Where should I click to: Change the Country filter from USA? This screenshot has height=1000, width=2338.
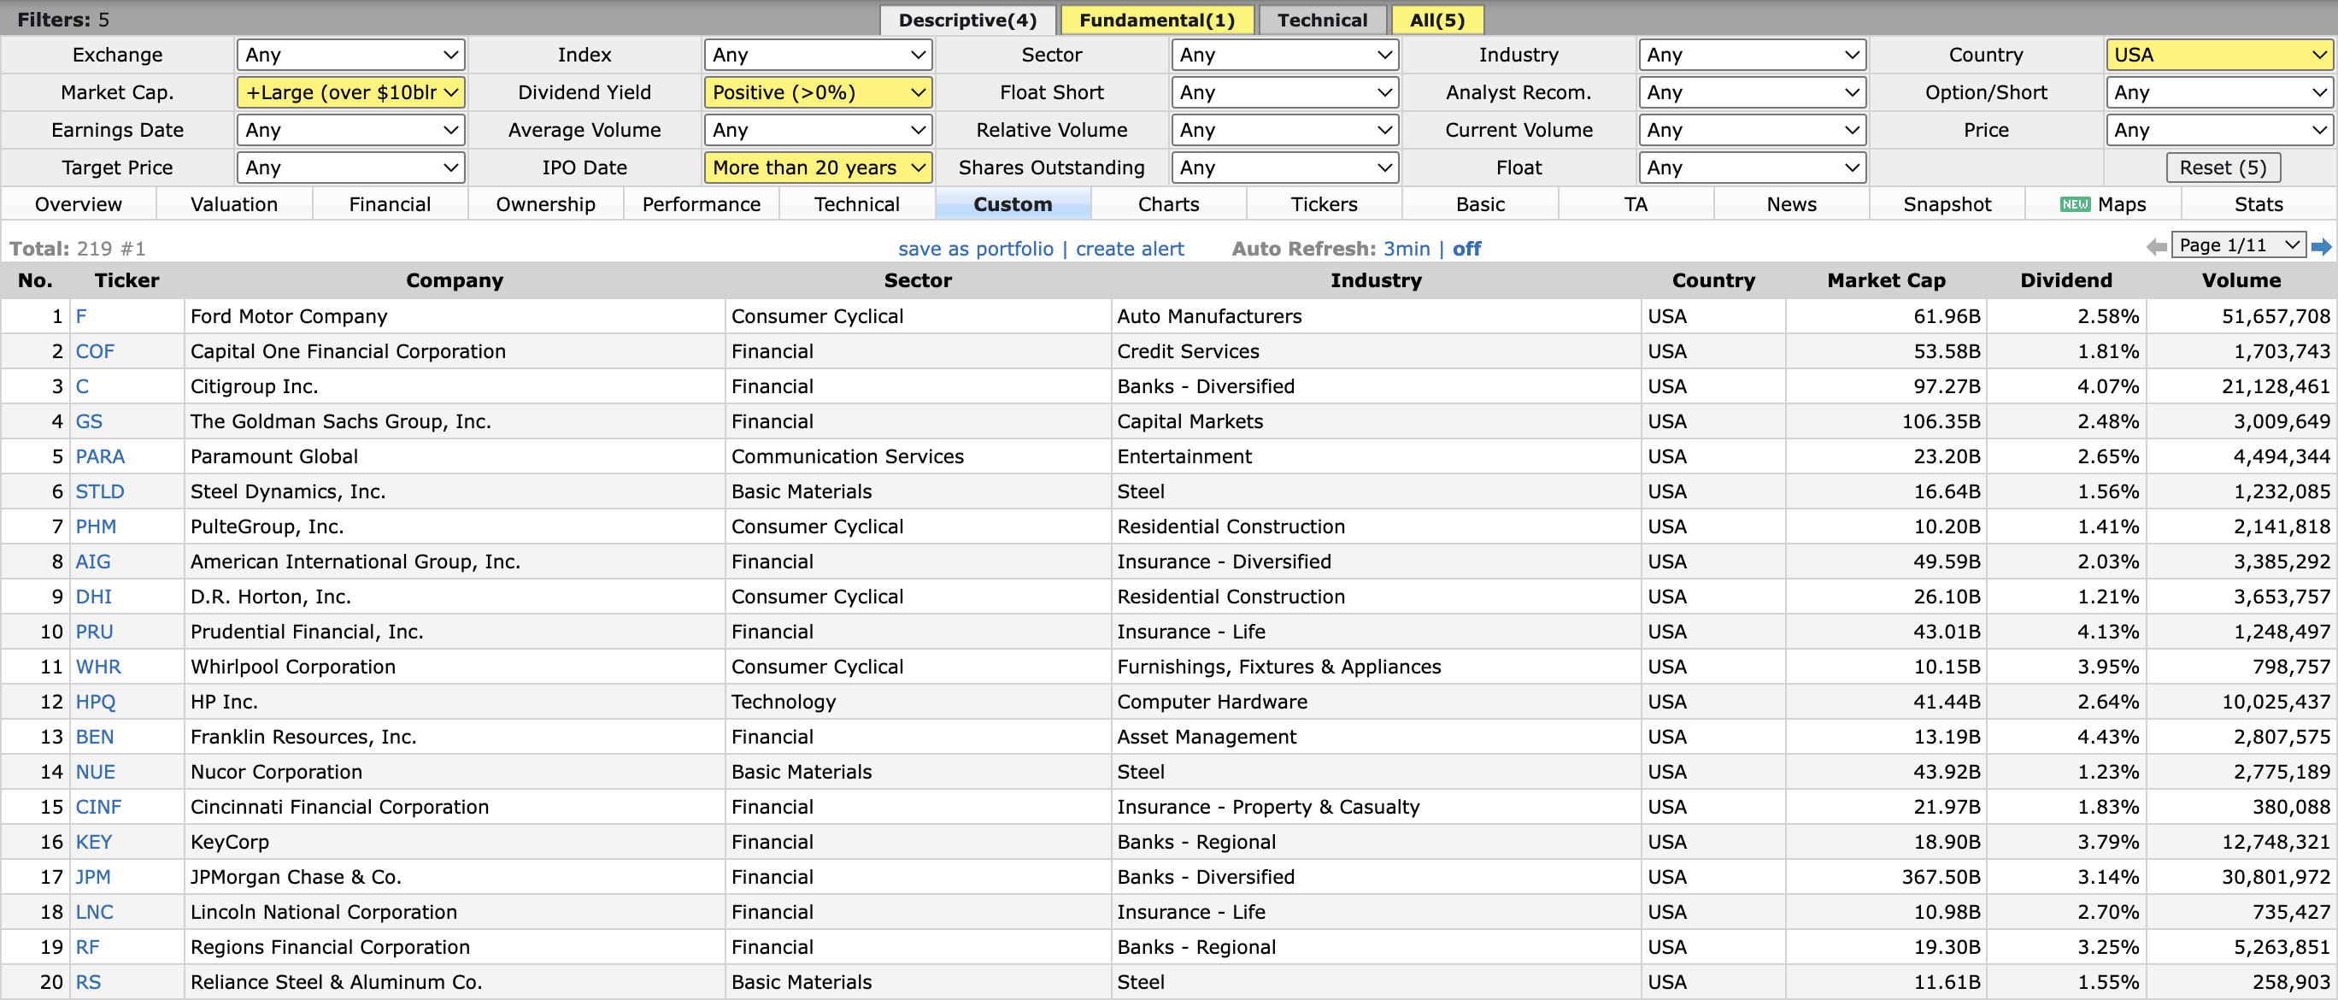2219,55
